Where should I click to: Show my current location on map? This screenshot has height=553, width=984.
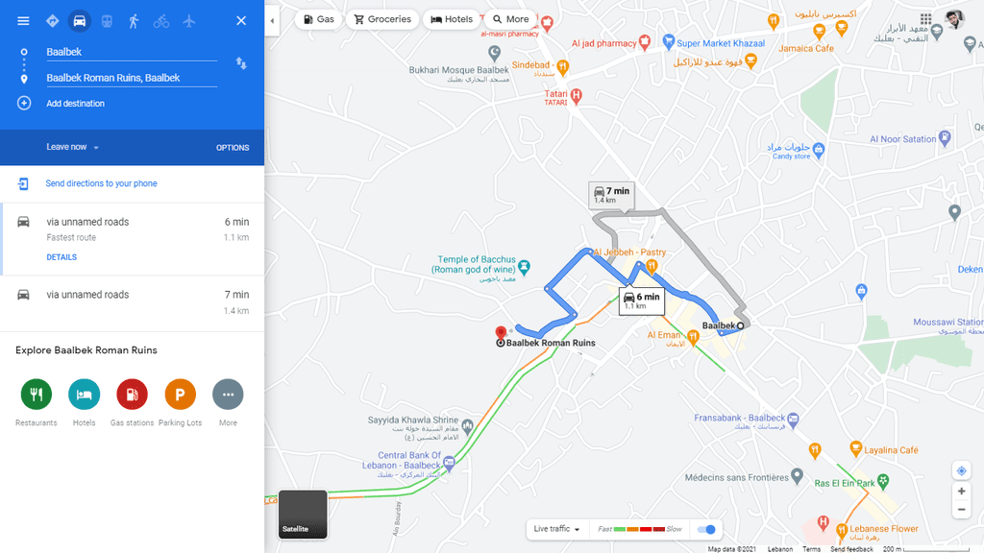point(961,470)
